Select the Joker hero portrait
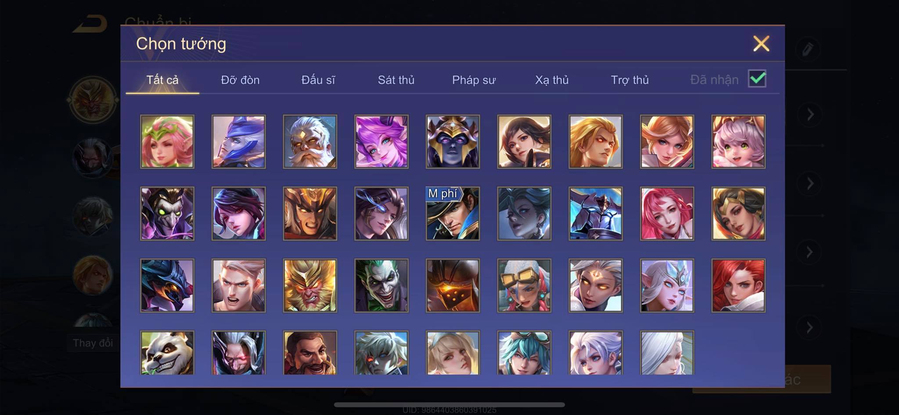Image resolution: width=899 pixels, height=415 pixels. click(381, 285)
